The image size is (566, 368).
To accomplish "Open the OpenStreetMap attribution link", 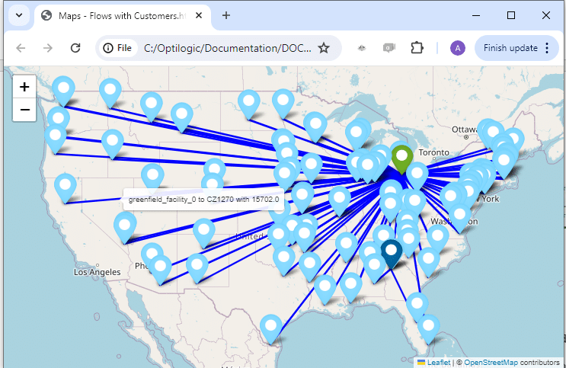I will [491, 362].
